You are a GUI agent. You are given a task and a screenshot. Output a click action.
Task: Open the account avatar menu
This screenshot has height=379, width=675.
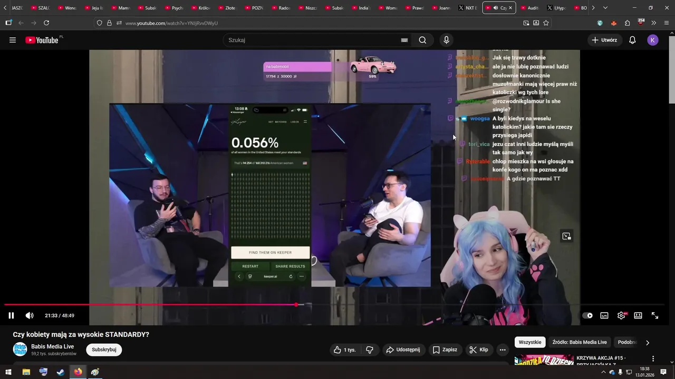pos(653,40)
